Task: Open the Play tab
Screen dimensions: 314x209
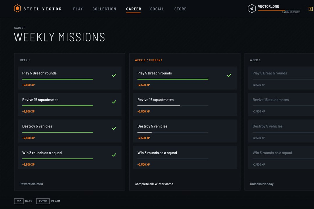Action: tap(78, 9)
